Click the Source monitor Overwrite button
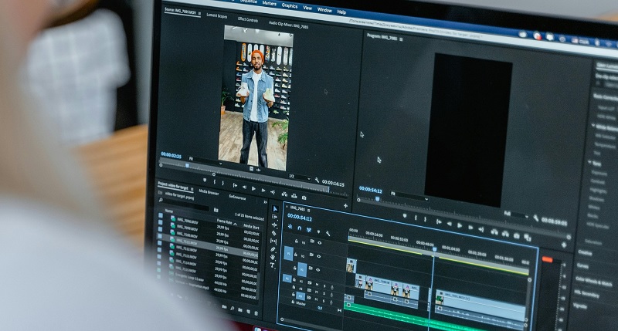This screenshot has width=618, height=331. click(x=294, y=196)
